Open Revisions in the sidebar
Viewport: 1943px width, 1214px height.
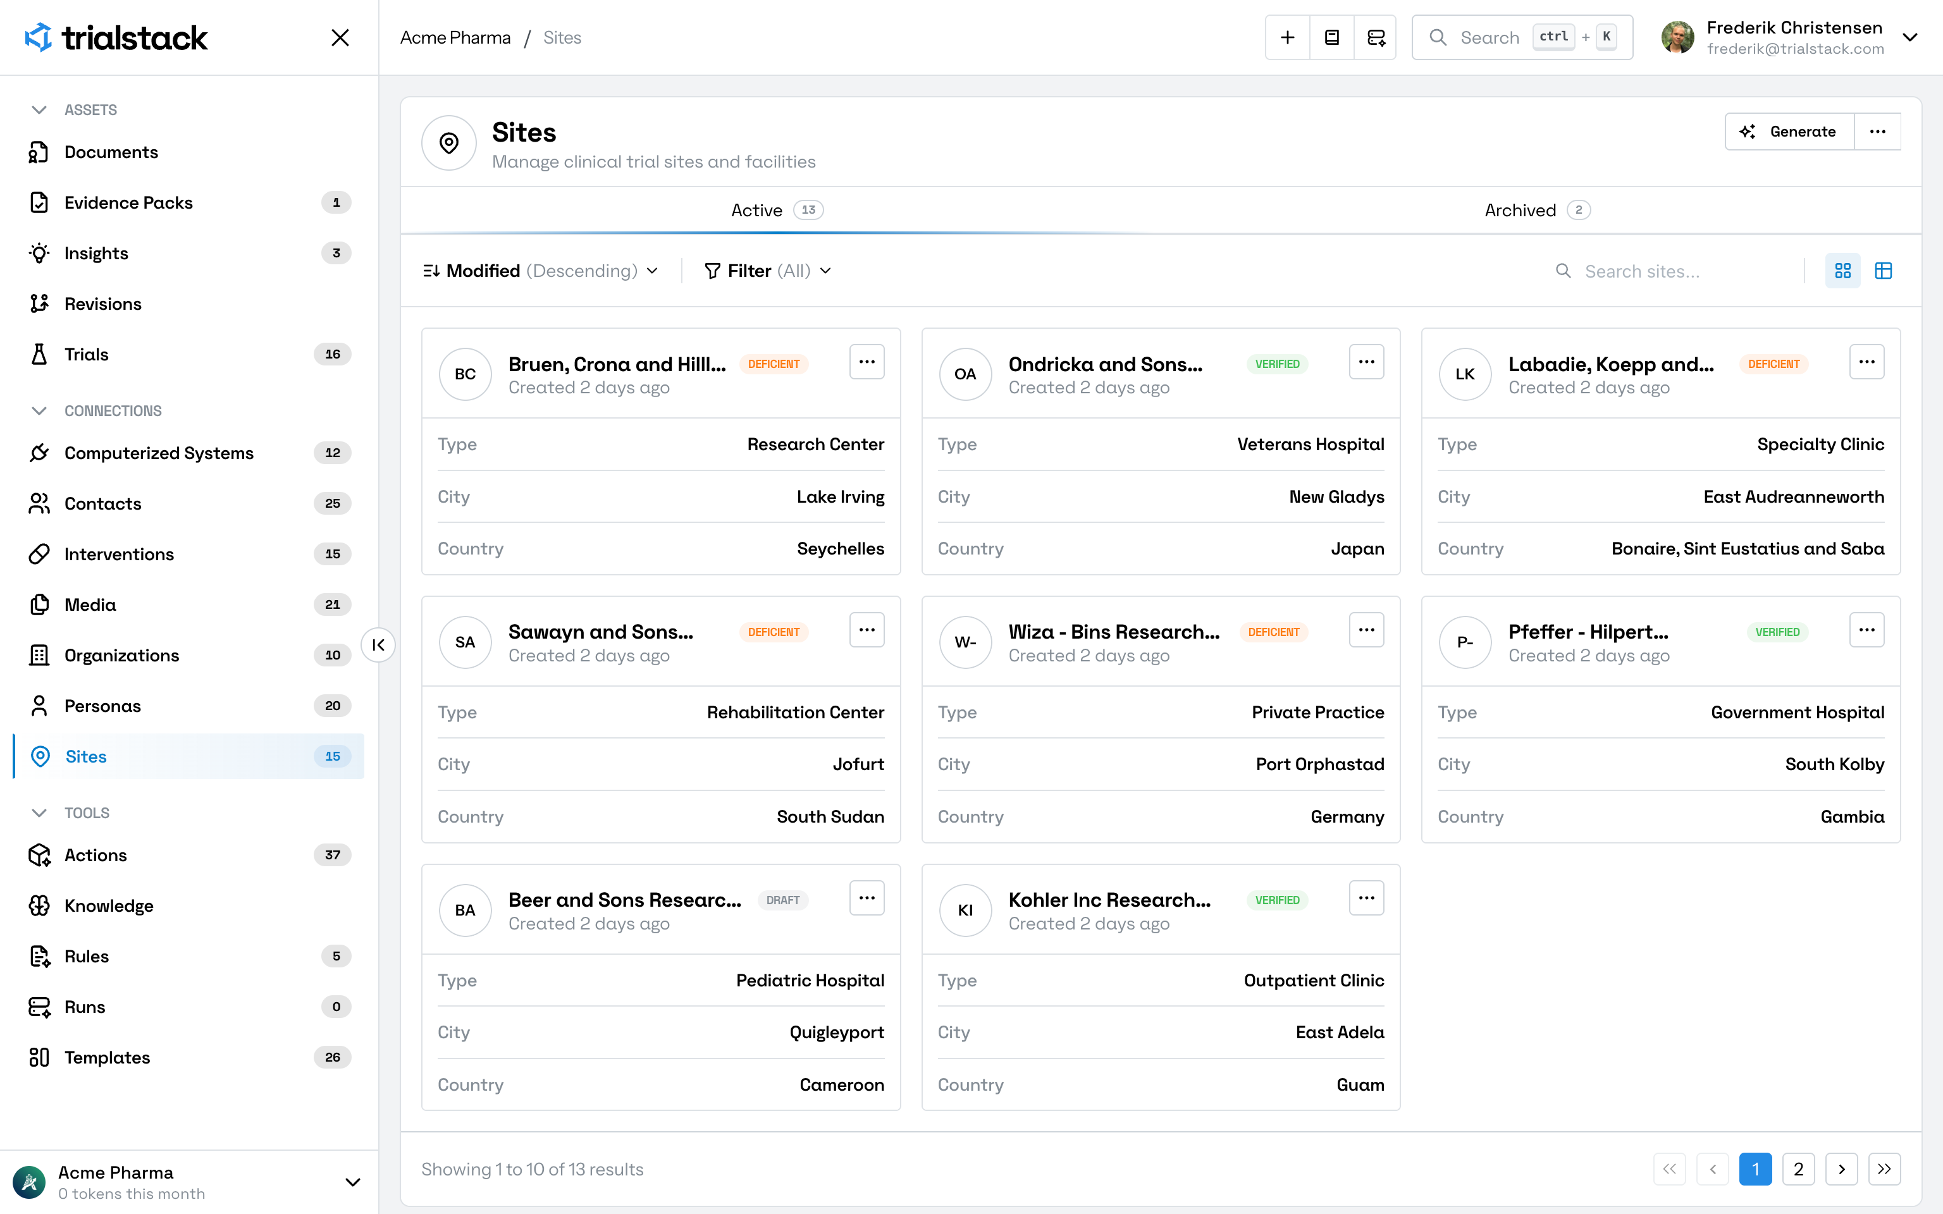(188, 303)
